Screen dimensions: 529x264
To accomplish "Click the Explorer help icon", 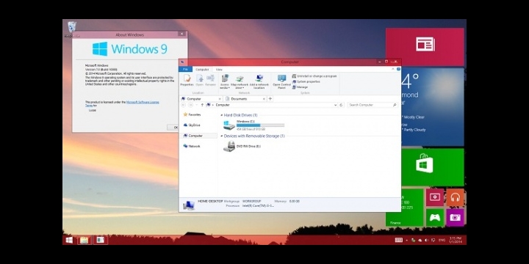I will click(x=398, y=69).
